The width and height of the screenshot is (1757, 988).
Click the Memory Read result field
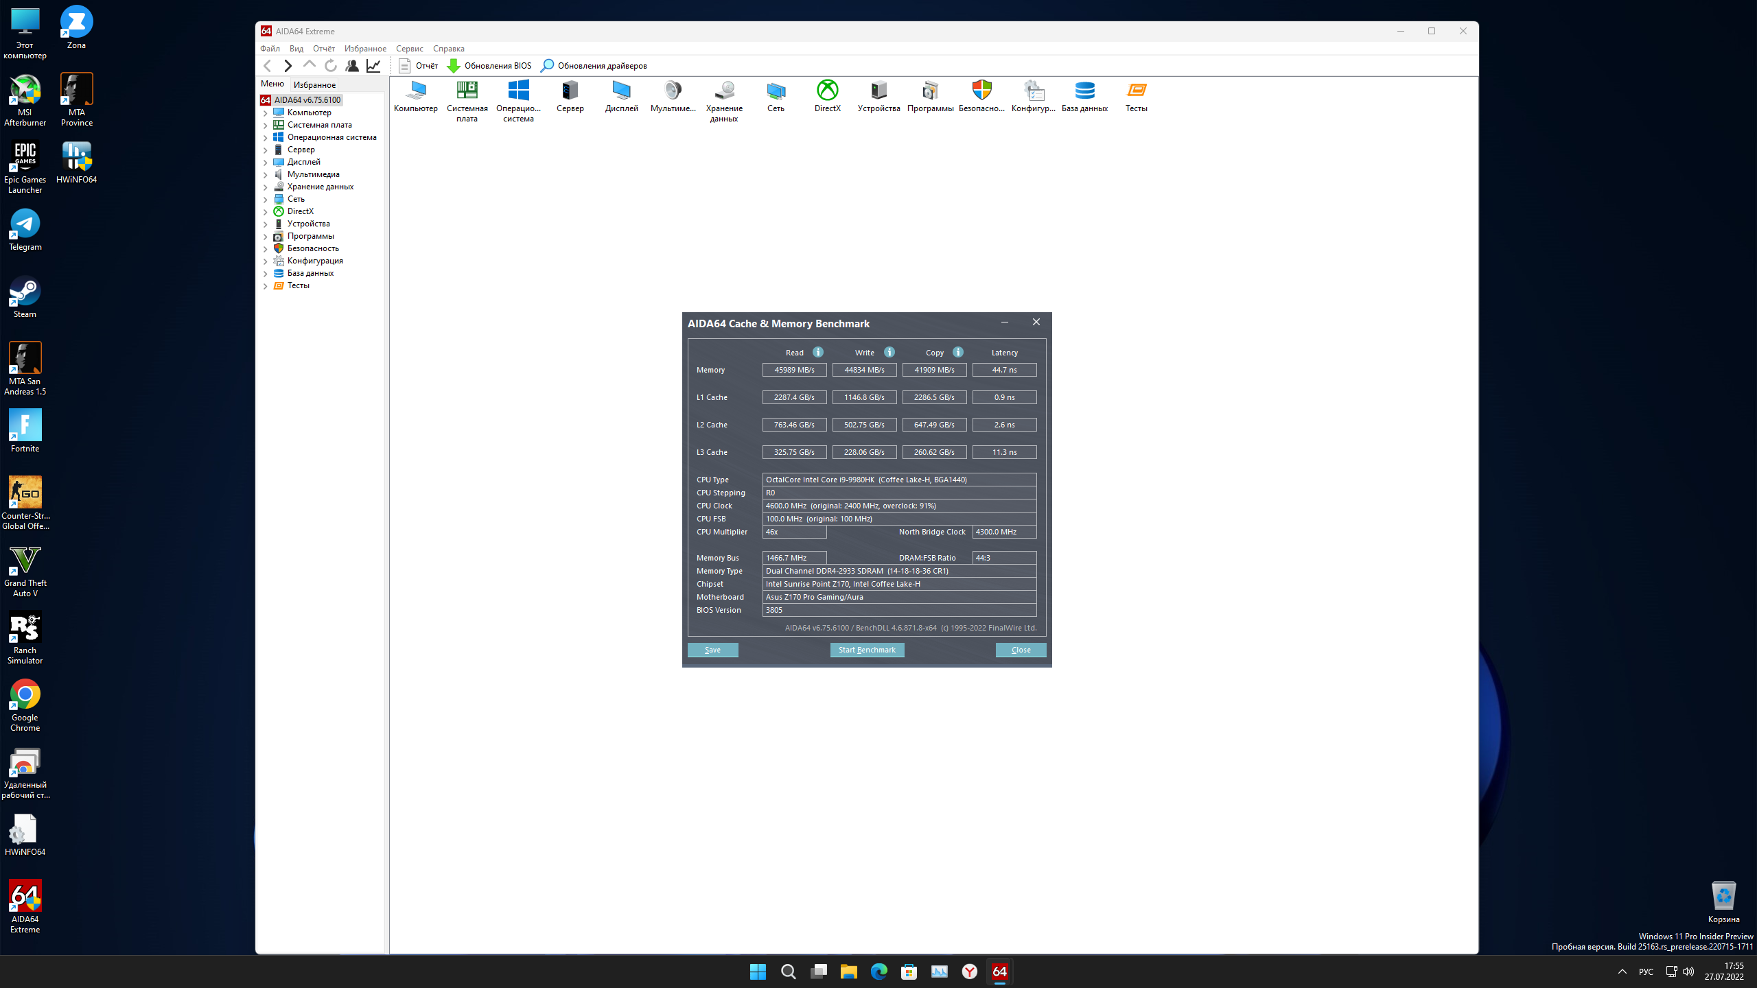point(794,370)
